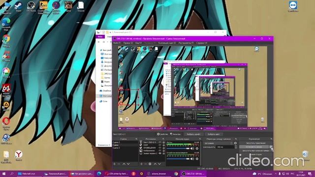Show hidden system tray icons chevron
The height and width of the screenshot is (177, 315).
(276, 174)
